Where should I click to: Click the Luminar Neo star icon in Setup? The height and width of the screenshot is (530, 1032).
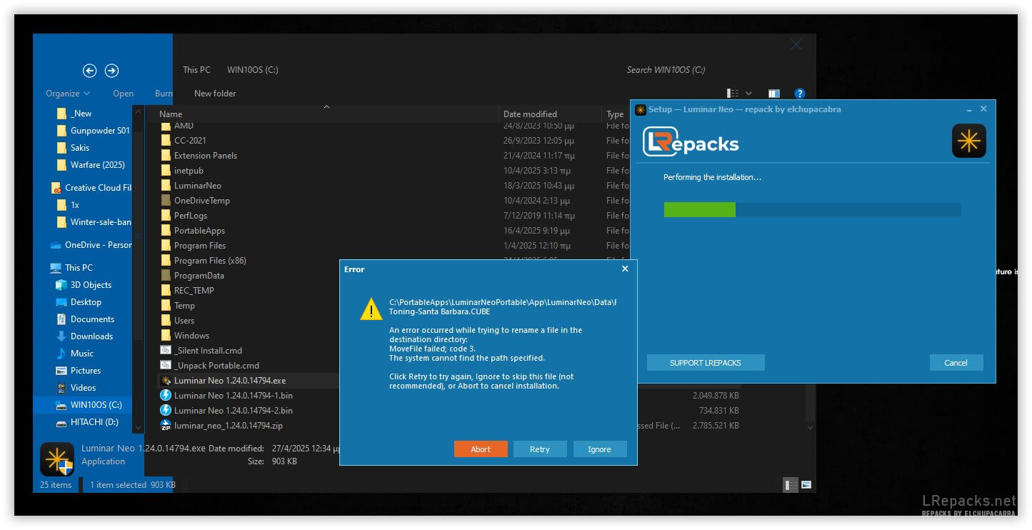tap(969, 141)
